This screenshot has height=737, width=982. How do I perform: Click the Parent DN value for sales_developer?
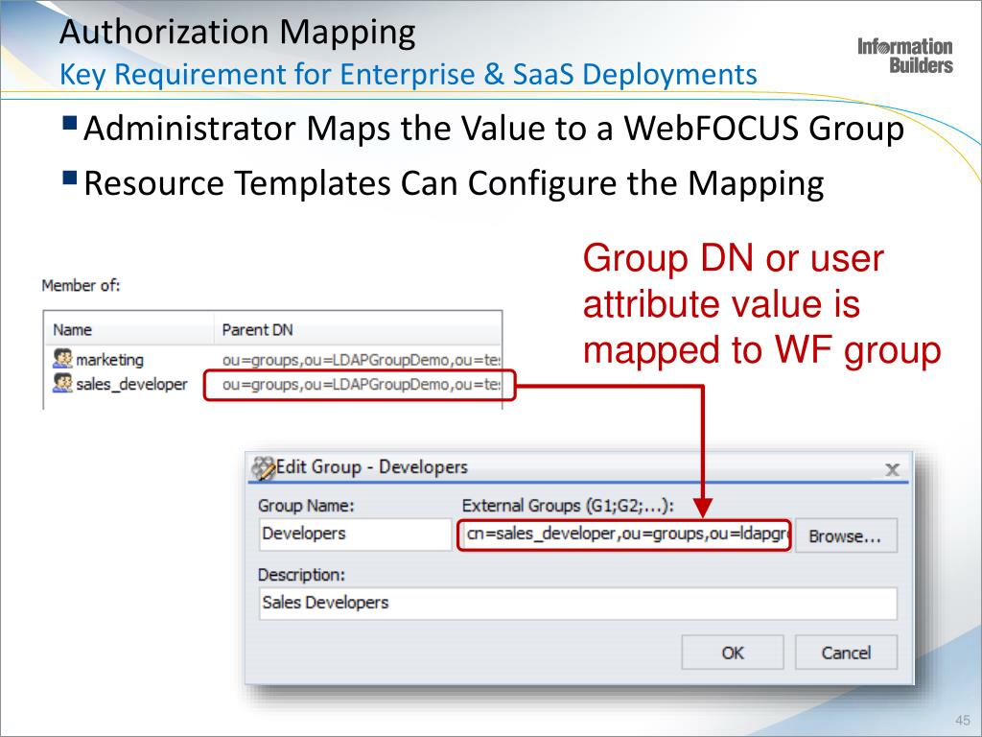point(361,384)
